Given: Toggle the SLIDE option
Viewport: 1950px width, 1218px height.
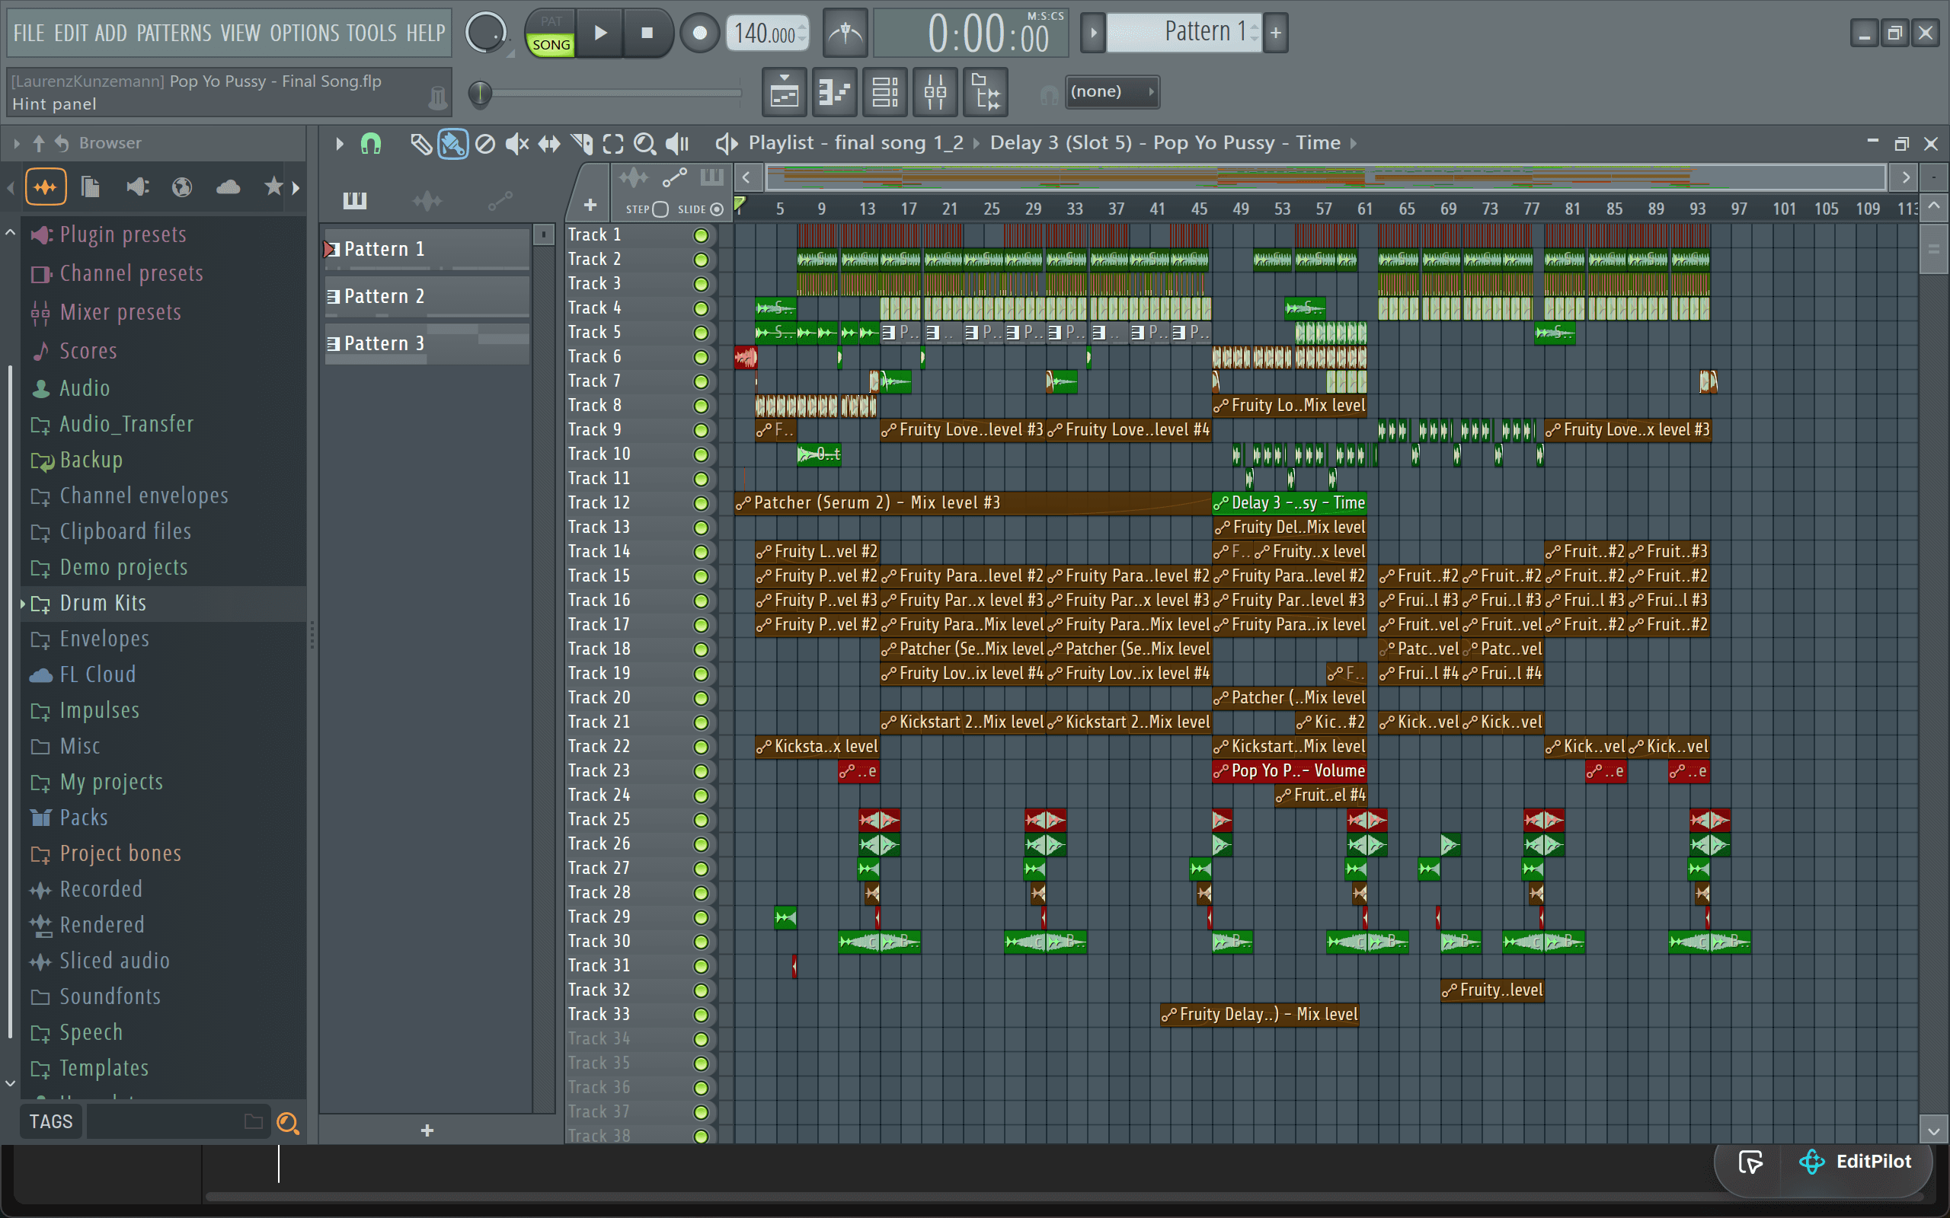Looking at the screenshot, I should 716,209.
